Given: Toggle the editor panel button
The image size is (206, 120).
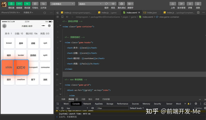Looking at the screenshot, I should [19, 4].
